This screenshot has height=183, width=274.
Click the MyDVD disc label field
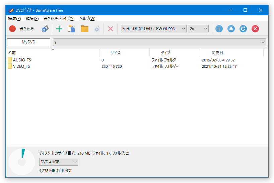point(29,42)
